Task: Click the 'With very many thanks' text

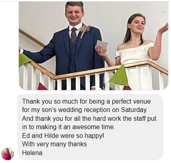Action: click(54, 144)
